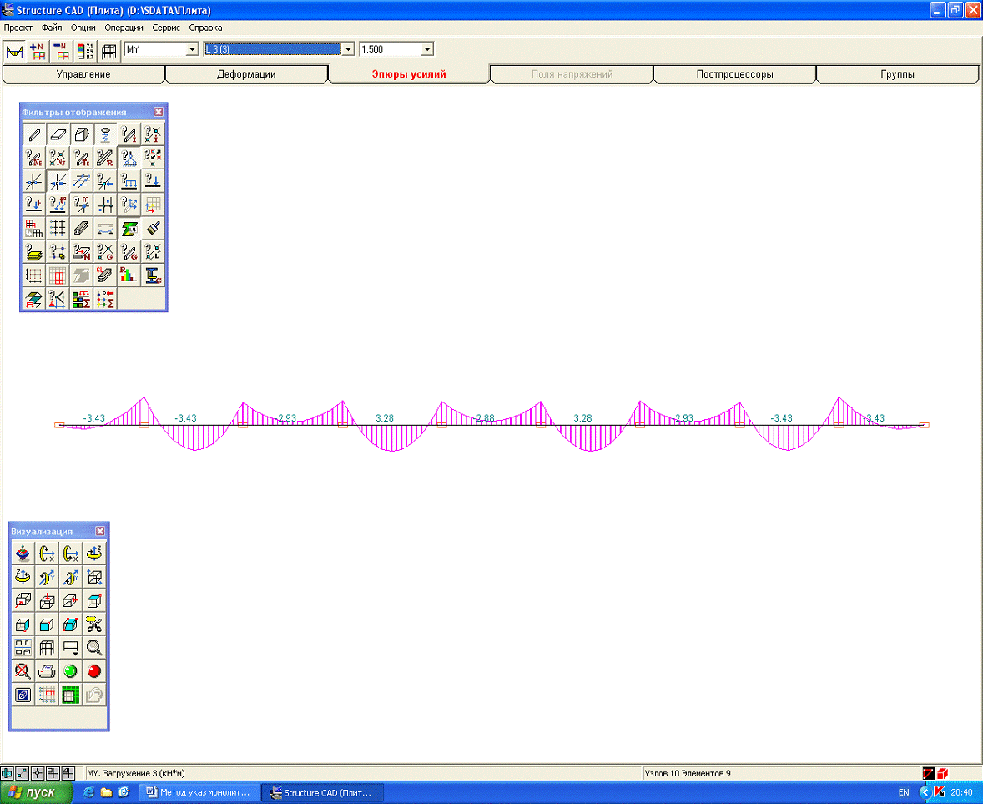Open the Метод указ монолит taskbar window
Image resolution: width=983 pixels, height=804 pixels.
tap(199, 791)
